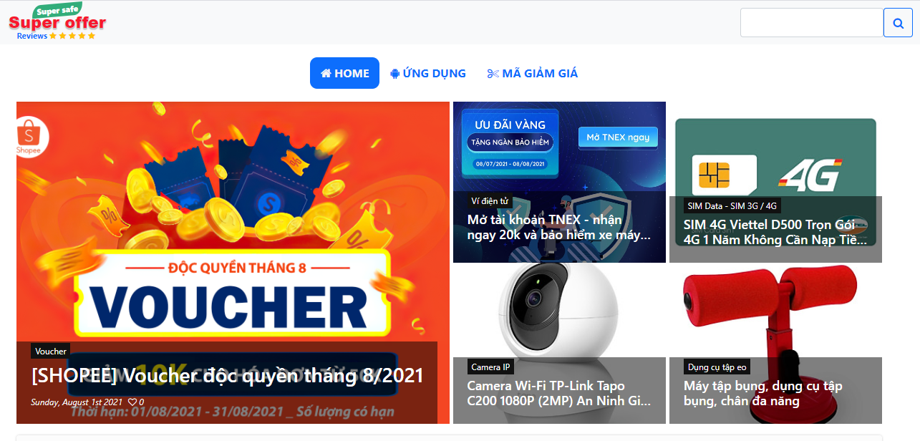This screenshot has height=441, width=920.
Task: Open the Ví điện tử category tag
Action: tap(490, 200)
